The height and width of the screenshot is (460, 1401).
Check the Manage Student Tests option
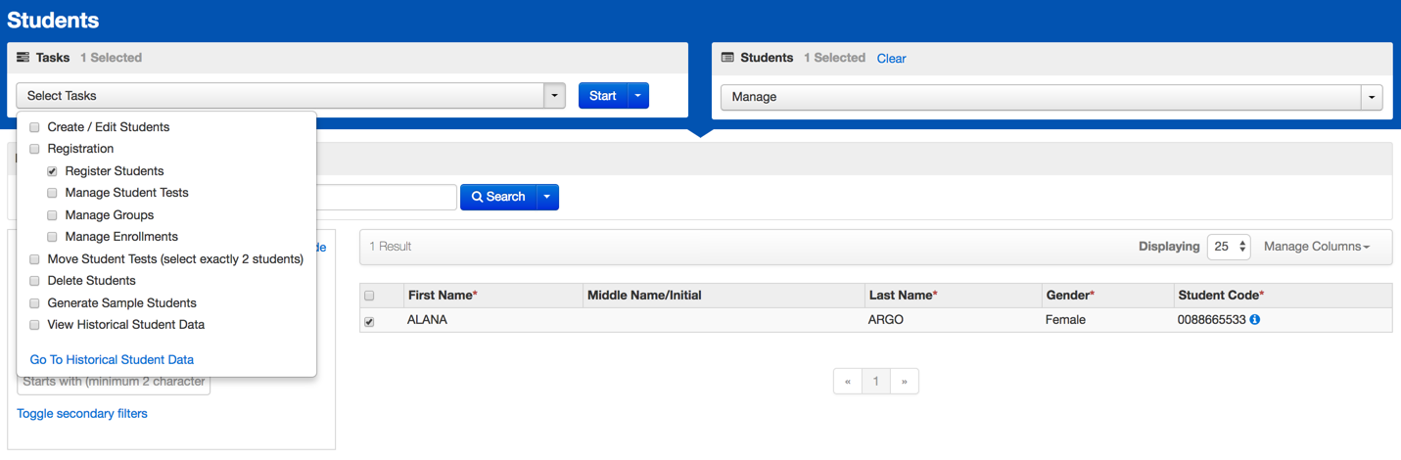point(53,193)
